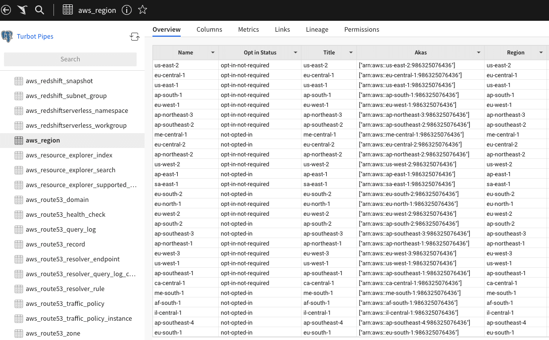Switch to the Columns tab
Viewport: 549px width, 340px height.
(x=209, y=29)
